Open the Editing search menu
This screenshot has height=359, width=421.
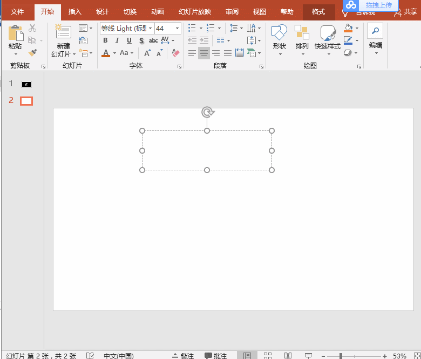(375, 39)
